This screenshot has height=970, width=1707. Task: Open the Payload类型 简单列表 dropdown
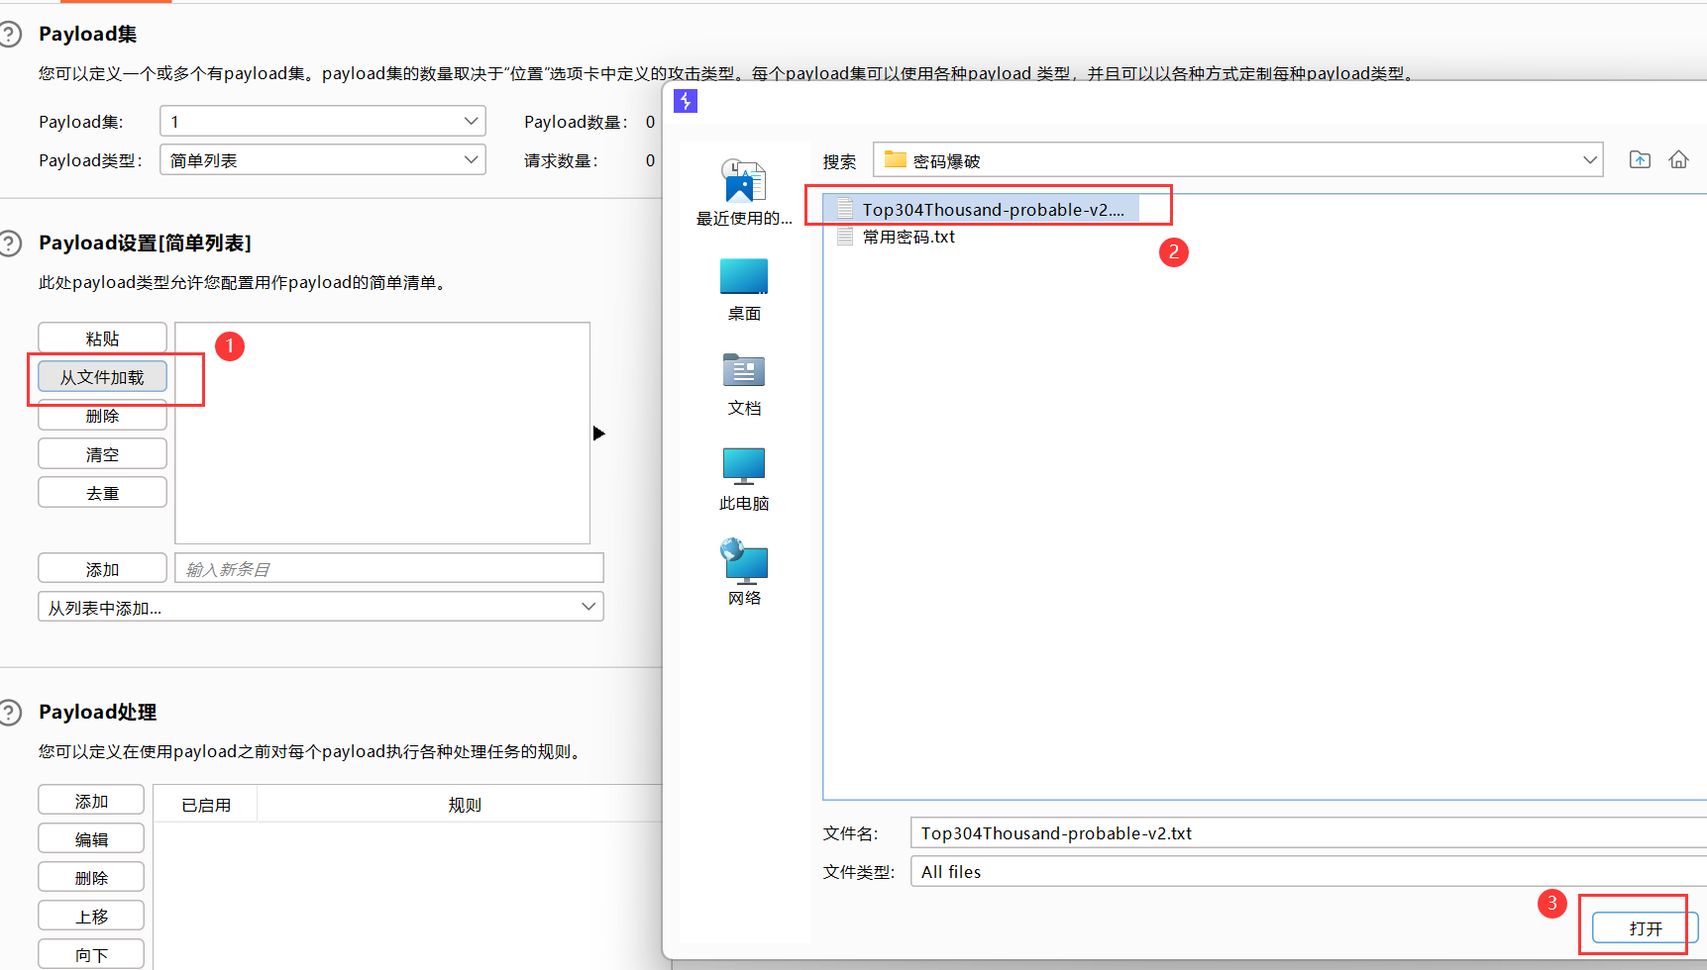(323, 160)
